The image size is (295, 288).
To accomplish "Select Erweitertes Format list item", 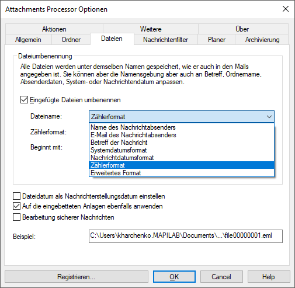I will 182,173.
